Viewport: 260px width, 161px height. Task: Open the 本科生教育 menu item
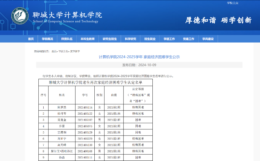(87, 39)
